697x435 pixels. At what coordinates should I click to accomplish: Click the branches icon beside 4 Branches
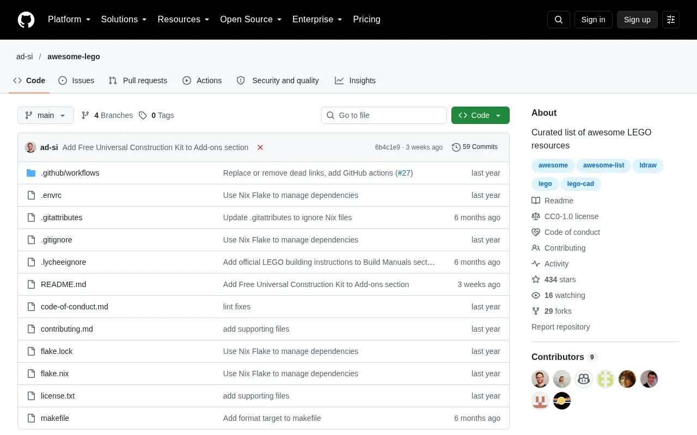[x=85, y=115]
